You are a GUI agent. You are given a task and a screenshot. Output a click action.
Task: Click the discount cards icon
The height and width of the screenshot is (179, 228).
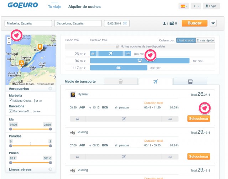tap(172, 23)
